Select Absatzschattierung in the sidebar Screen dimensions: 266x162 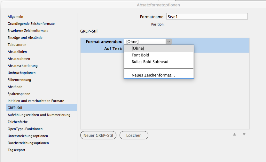click(23, 66)
